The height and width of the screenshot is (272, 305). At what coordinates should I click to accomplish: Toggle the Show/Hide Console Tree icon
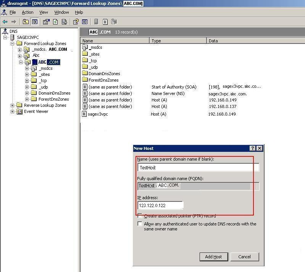(35, 22)
